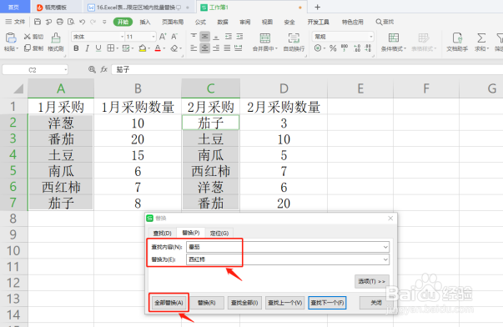Screen dimensions: 503x327
Task: Click the AutoSum (求和) sigma icon
Action: (x=481, y=38)
